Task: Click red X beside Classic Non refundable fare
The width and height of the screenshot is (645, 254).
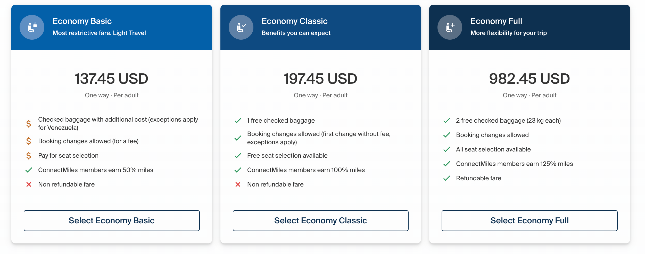Action: pos(238,184)
